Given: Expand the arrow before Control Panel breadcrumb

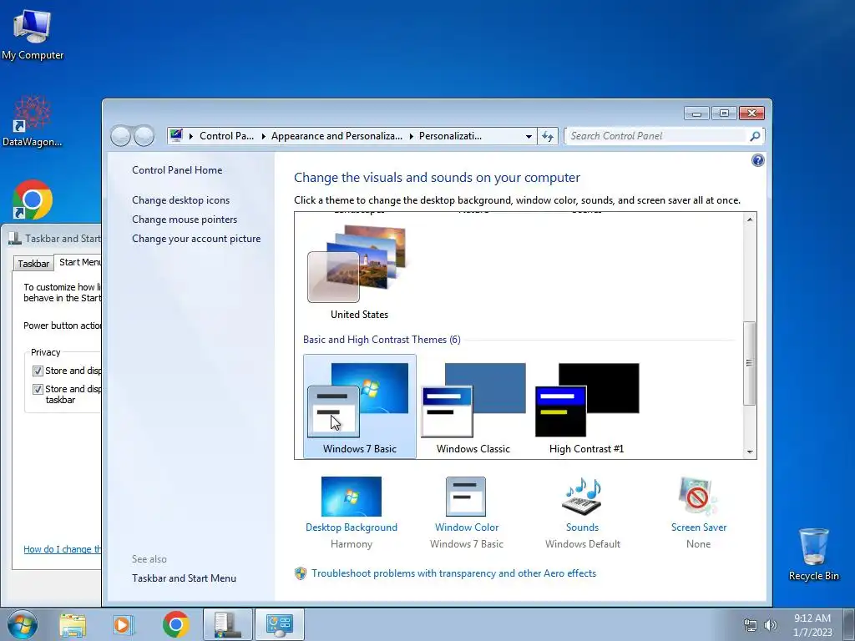Looking at the screenshot, I should [x=191, y=136].
